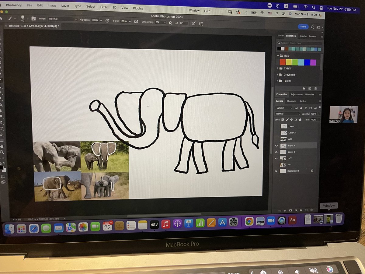Create new group folder in Layers panel
Screen dimensions: 365x274
(x=301, y=210)
